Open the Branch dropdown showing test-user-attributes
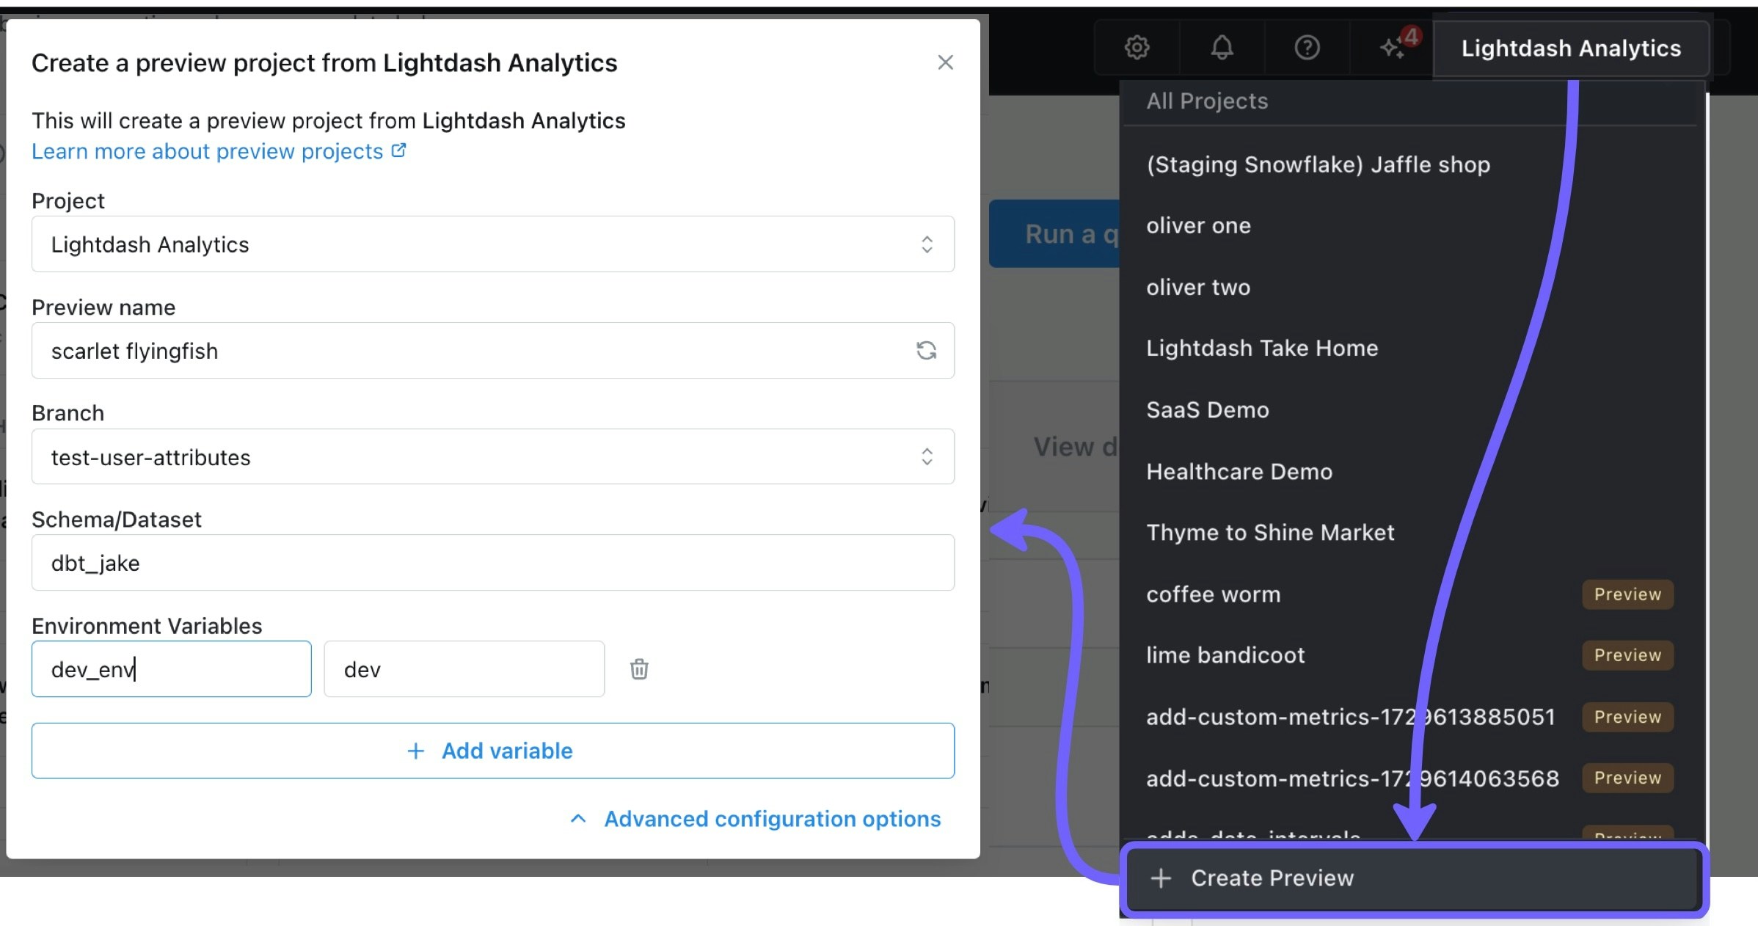This screenshot has height=926, width=1758. pyautogui.click(x=493, y=456)
